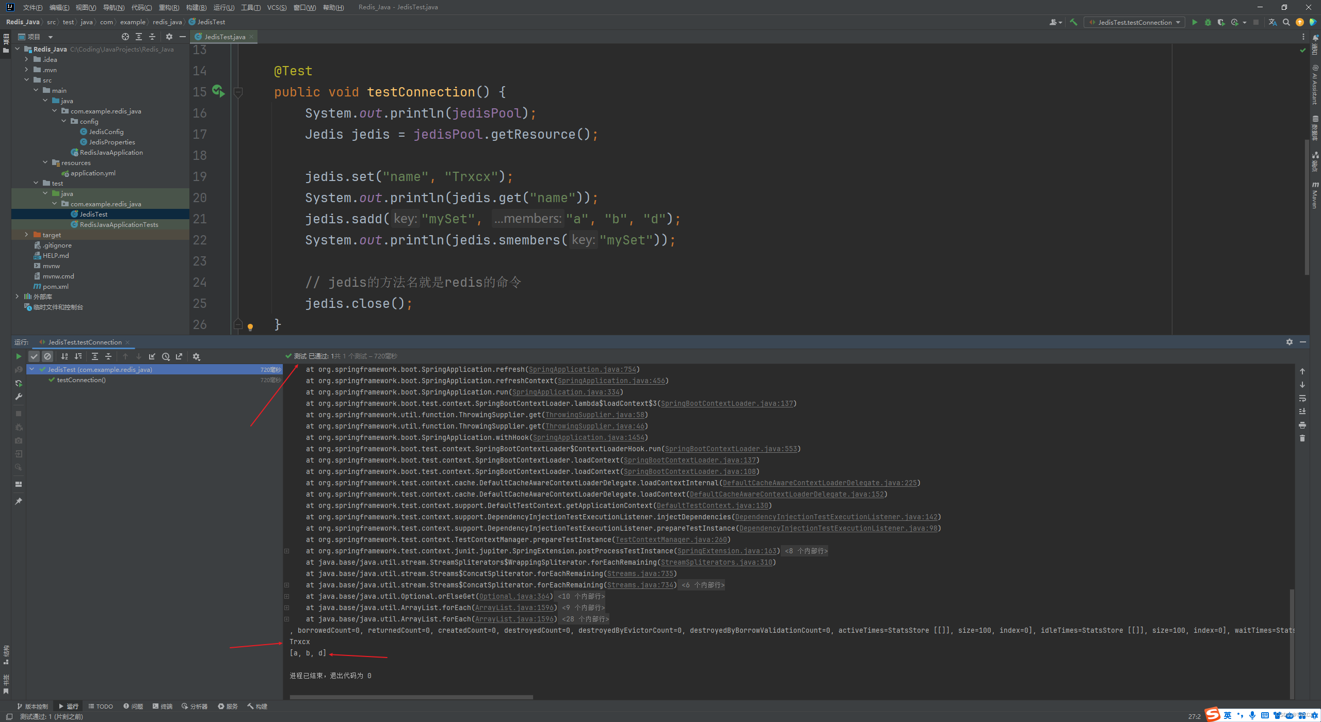Image resolution: width=1321 pixels, height=722 pixels.
Task: Open JedisTest.testConnection run configuration dropdown
Action: 1134,22
